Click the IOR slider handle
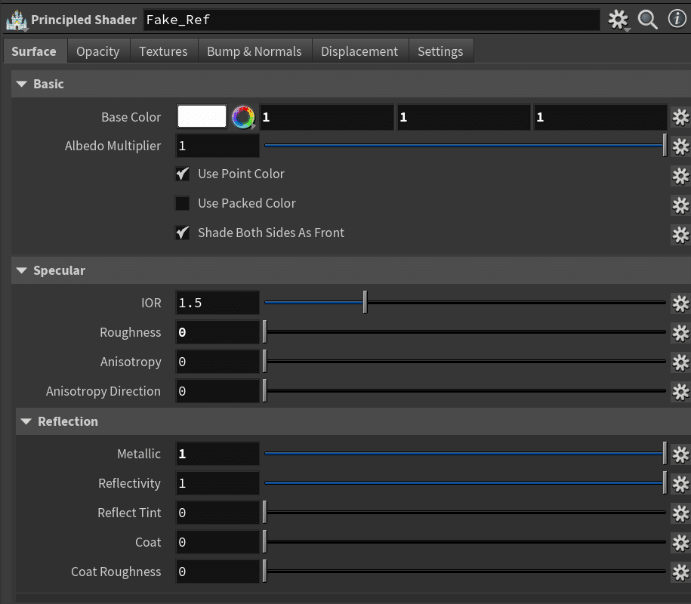The image size is (691, 604). pos(365,303)
